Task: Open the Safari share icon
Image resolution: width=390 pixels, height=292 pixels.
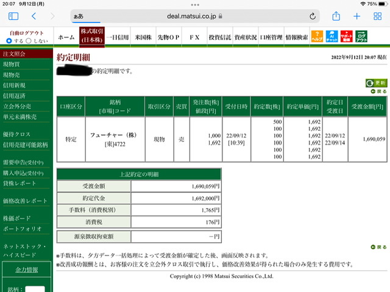Action: [x=336, y=16]
